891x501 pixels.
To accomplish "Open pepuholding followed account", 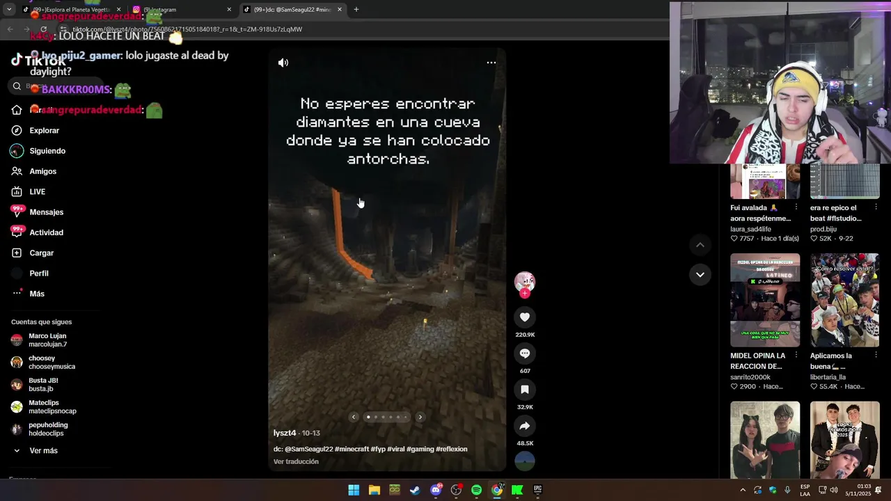I will coord(47,429).
